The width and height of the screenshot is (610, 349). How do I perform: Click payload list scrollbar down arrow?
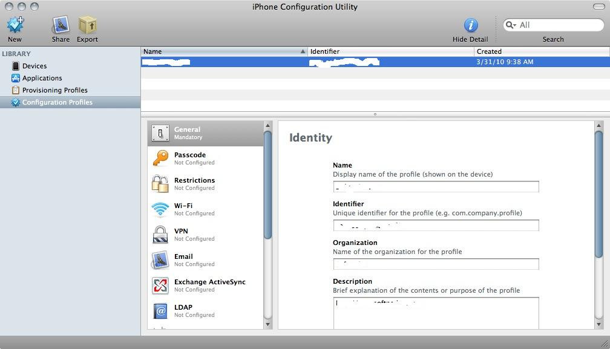coord(267,325)
